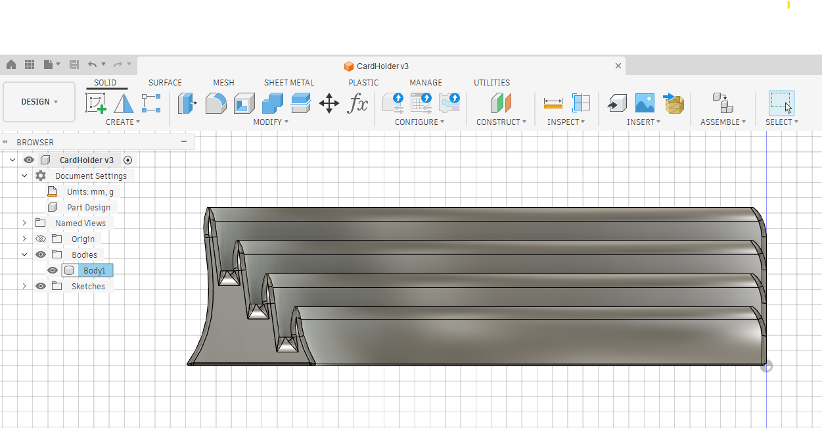822x428 pixels.
Task: Select the CardHolder v3 document tab
Action: pyautogui.click(x=381, y=66)
